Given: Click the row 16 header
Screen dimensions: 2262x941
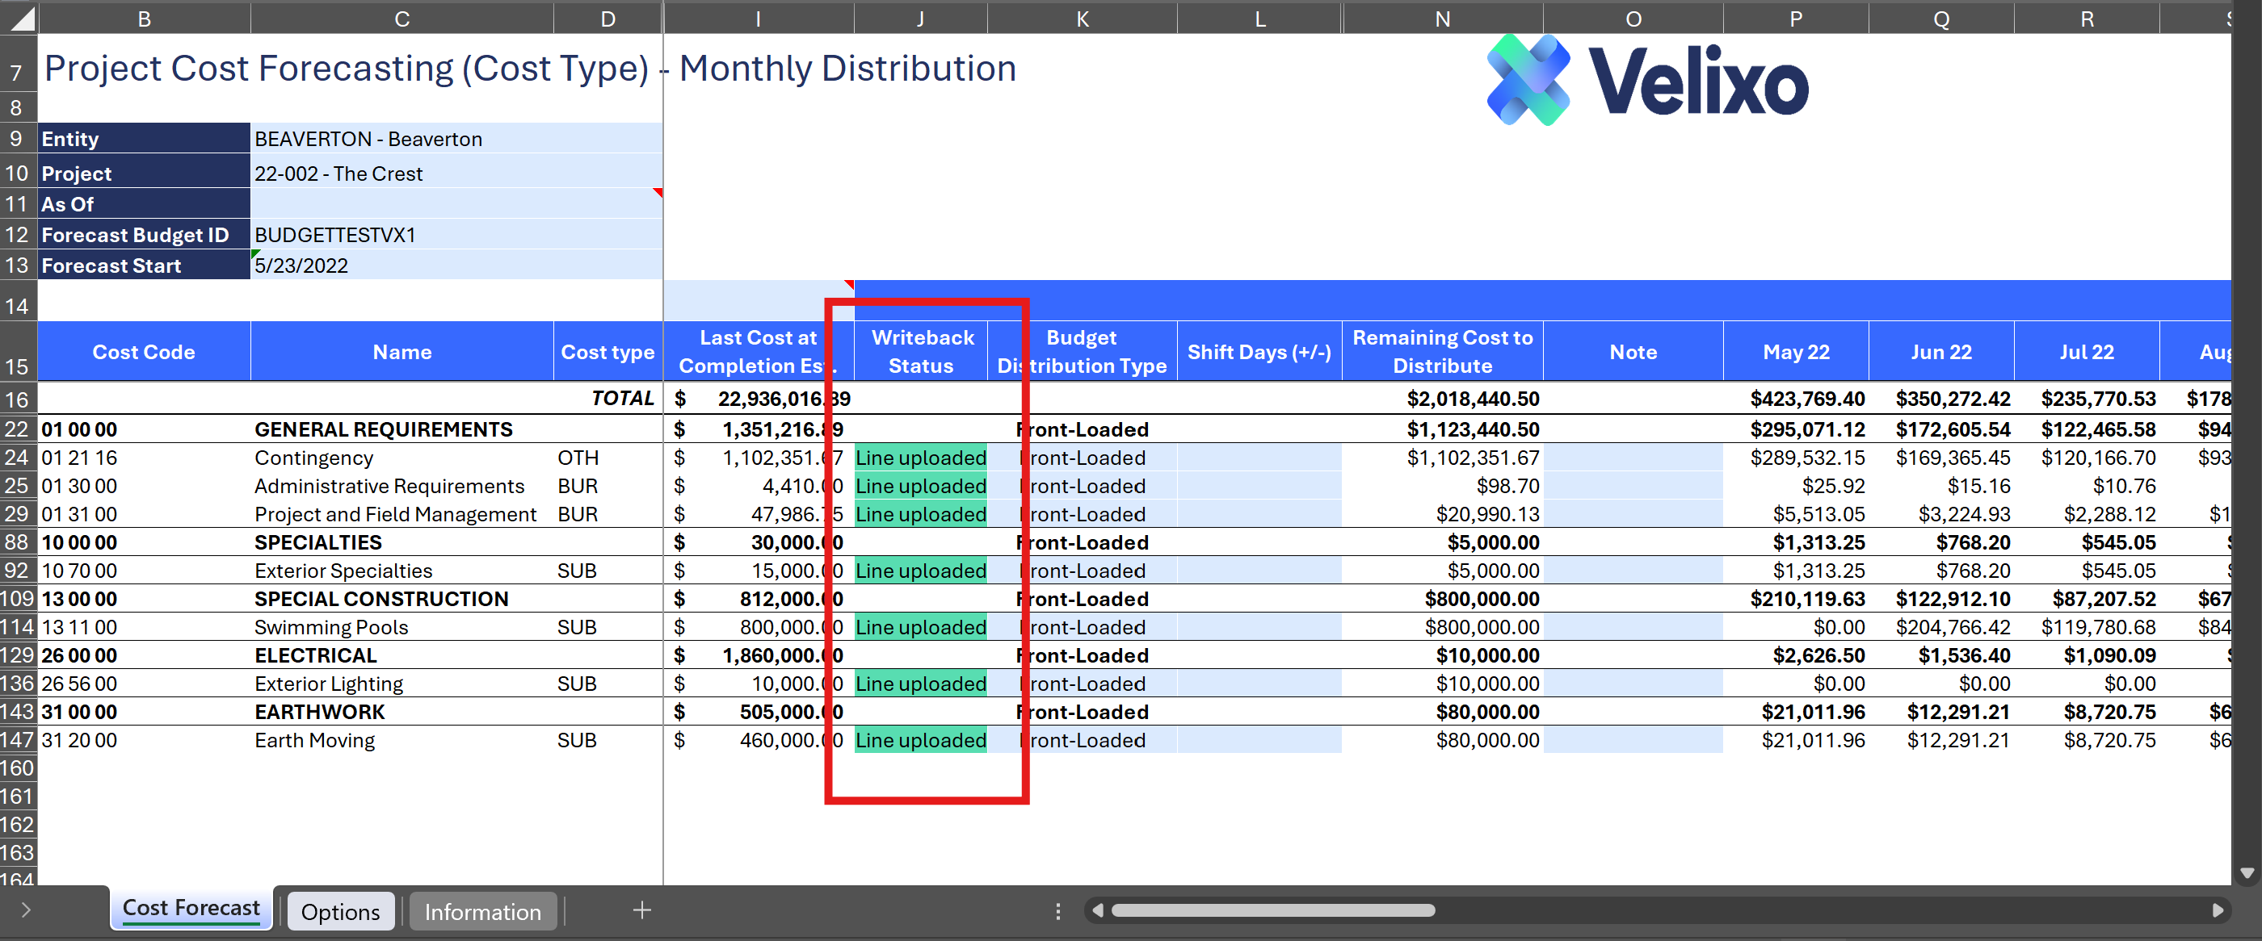Looking at the screenshot, I should 18,400.
